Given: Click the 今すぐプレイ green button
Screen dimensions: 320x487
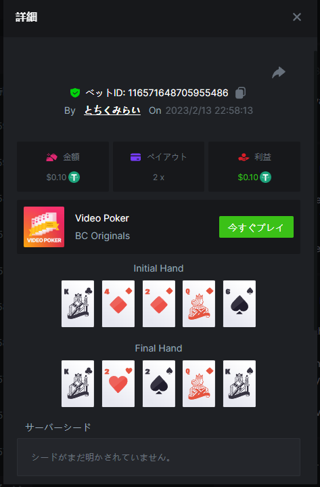Looking at the screenshot, I should coord(256,227).
